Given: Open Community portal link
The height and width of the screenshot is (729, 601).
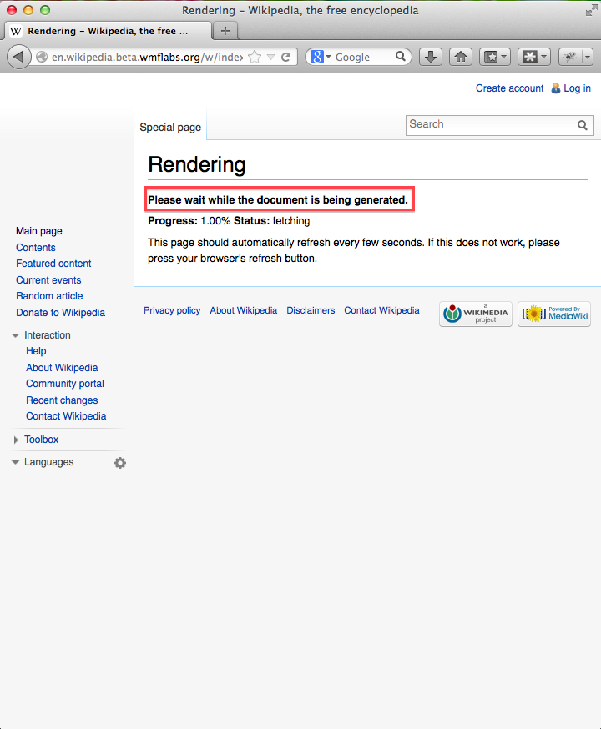Looking at the screenshot, I should click(x=64, y=384).
